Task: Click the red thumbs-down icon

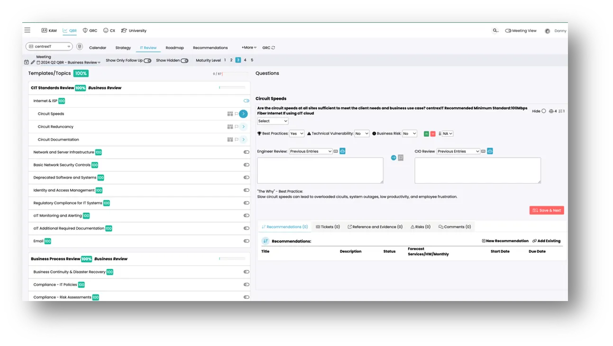Action: point(433,134)
